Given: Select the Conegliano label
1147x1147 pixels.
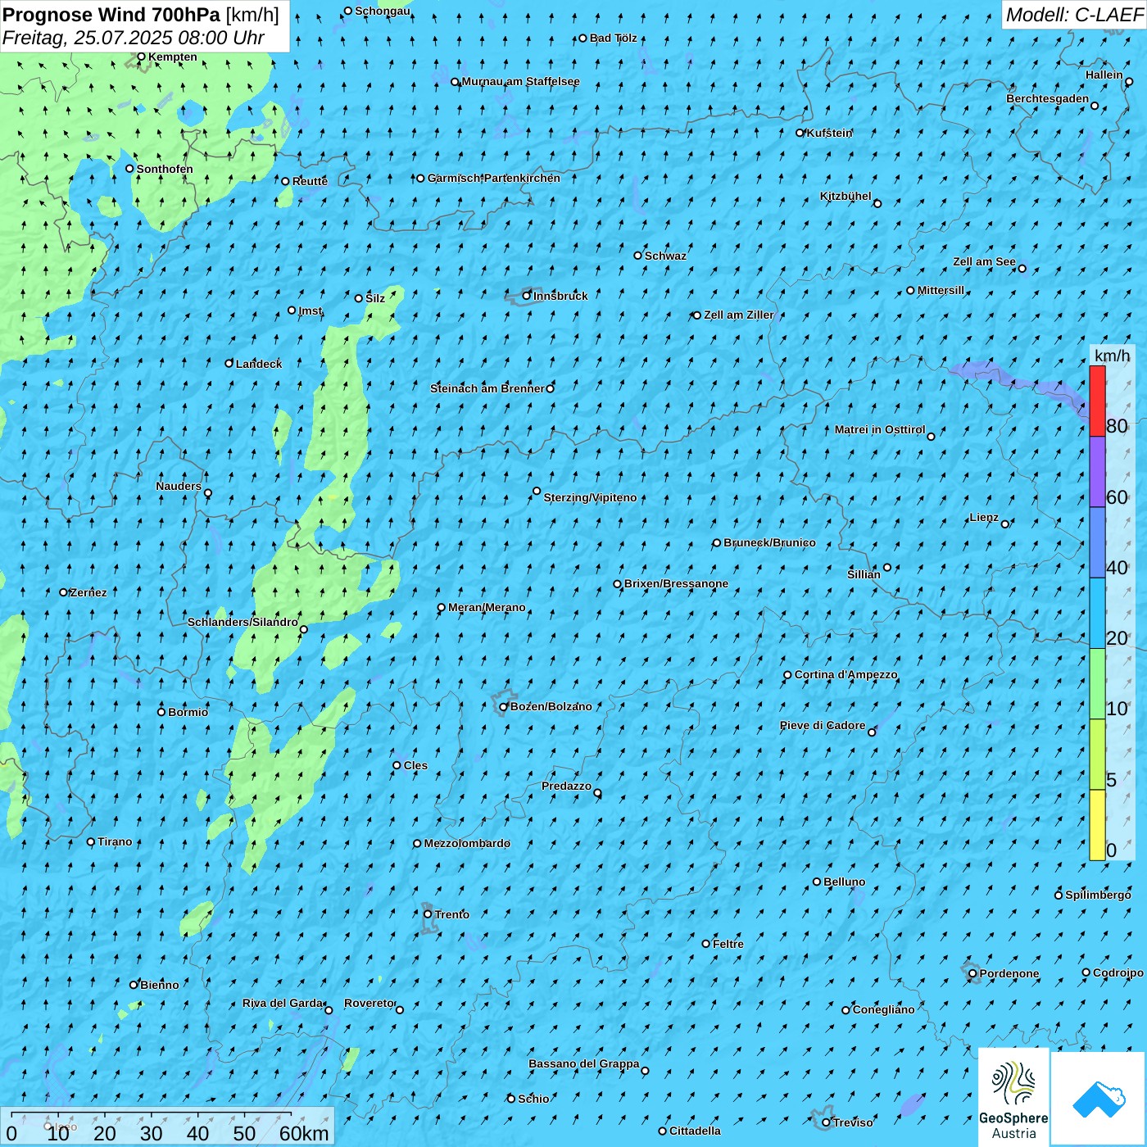Looking at the screenshot, I should pos(883,1009).
